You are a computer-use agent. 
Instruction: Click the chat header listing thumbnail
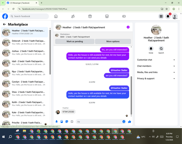pyautogui.click(x=59, y=27)
